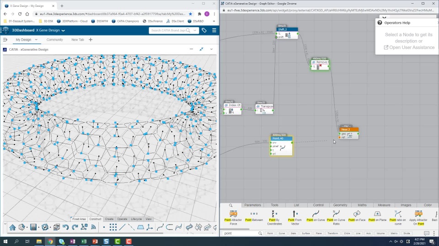
Task: Open the My Design tab dropdown arrow
Action: tap(36, 40)
